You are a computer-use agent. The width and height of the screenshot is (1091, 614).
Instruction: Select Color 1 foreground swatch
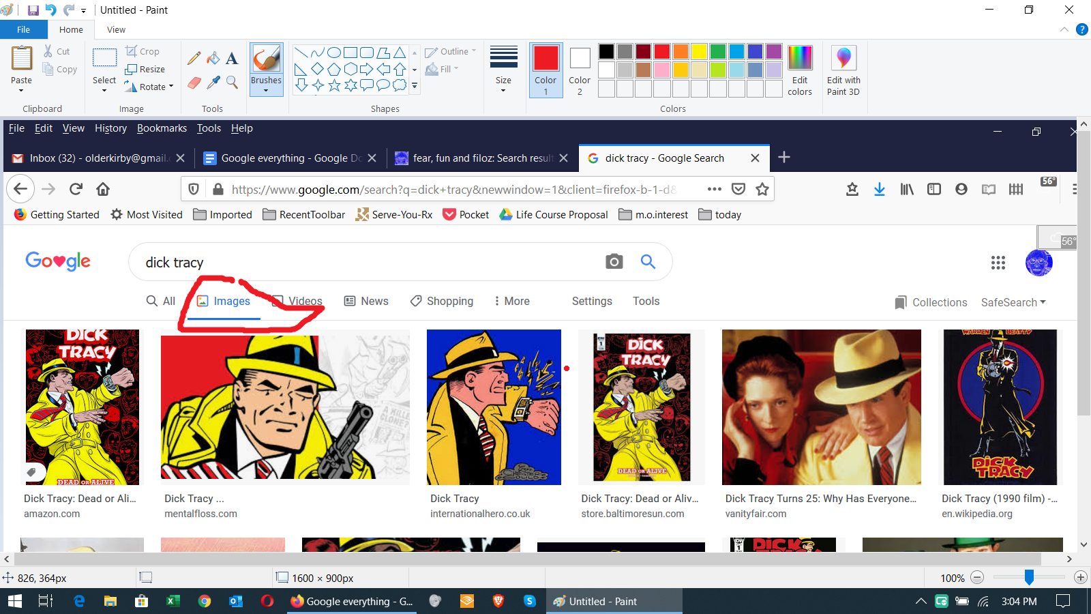coord(545,70)
